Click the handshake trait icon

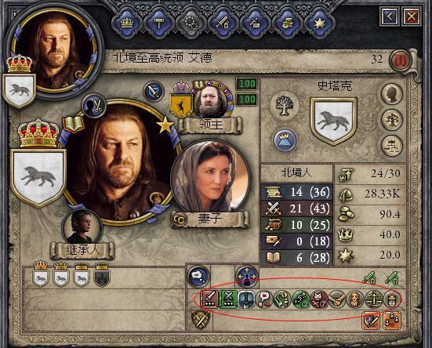337,299
